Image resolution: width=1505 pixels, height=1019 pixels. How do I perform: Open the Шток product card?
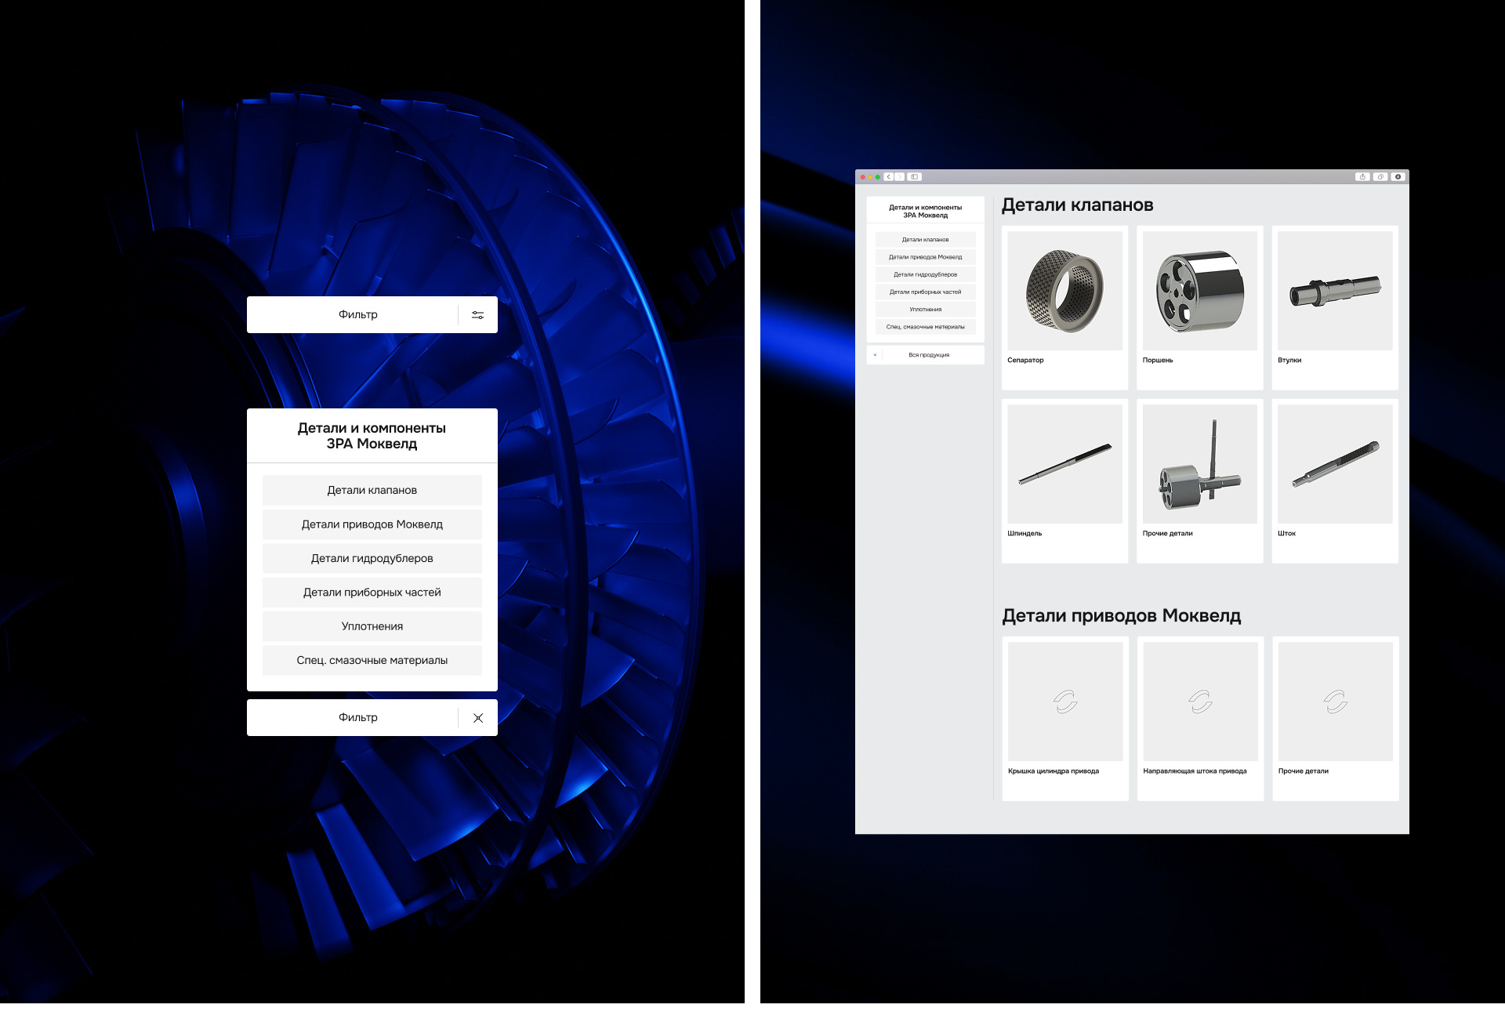(x=1334, y=480)
